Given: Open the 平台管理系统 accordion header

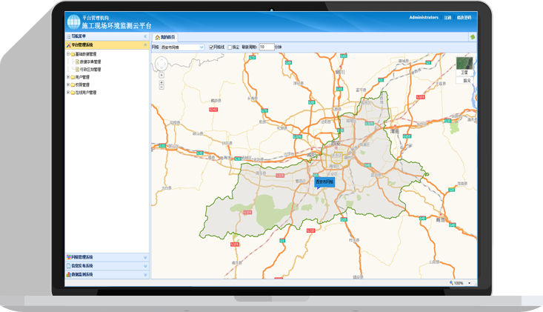Looking at the screenshot, I should click(x=107, y=45).
